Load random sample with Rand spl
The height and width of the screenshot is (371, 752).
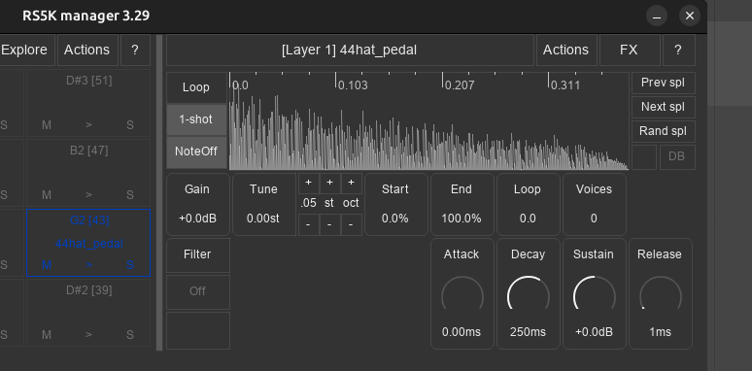[x=663, y=131]
